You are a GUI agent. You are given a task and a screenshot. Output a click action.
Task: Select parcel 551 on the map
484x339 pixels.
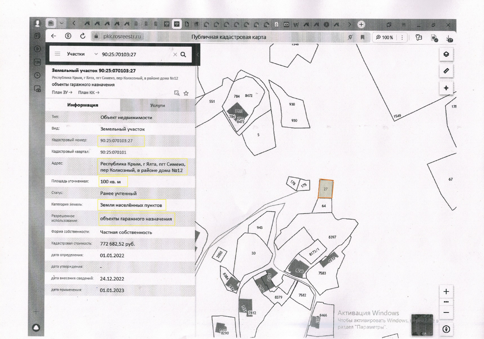click(212, 101)
